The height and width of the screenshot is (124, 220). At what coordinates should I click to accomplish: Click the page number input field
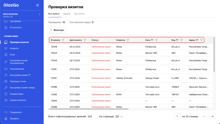[x=177, y=116]
